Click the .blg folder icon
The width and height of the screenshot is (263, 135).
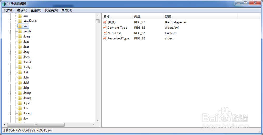[20, 88]
